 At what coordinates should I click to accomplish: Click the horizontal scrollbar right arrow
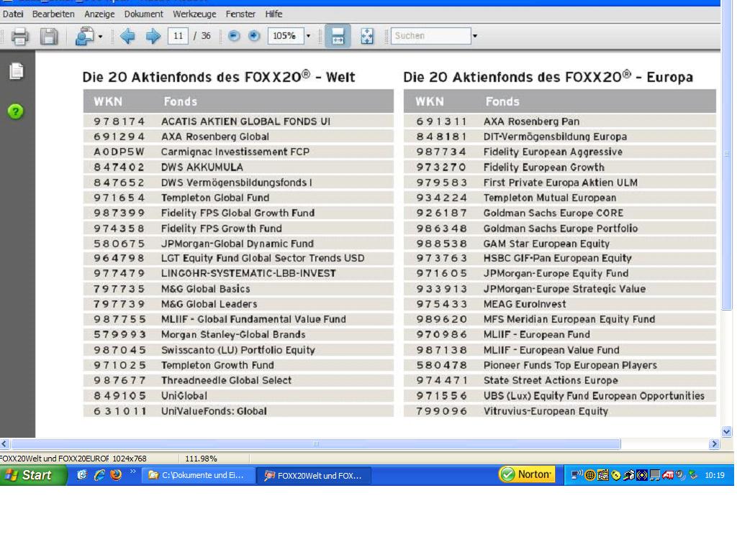(x=715, y=443)
